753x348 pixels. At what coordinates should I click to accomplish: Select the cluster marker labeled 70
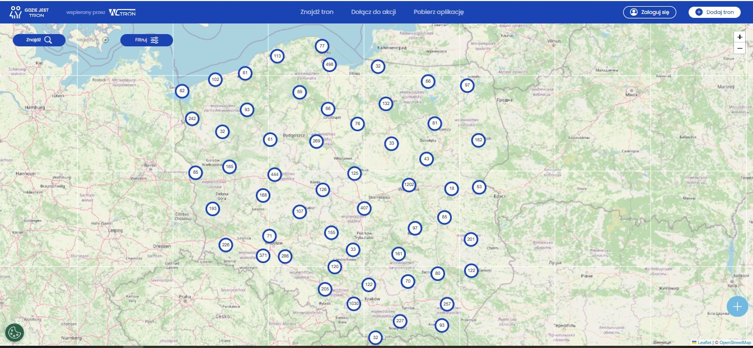click(x=407, y=282)
